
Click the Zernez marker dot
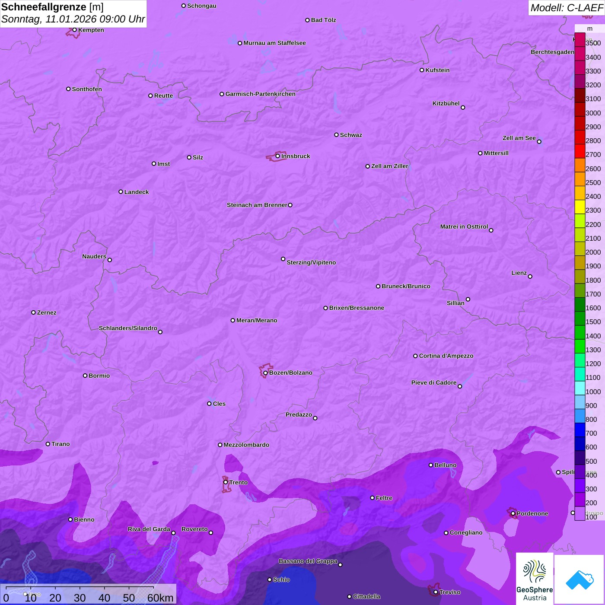tap(33, 312)
